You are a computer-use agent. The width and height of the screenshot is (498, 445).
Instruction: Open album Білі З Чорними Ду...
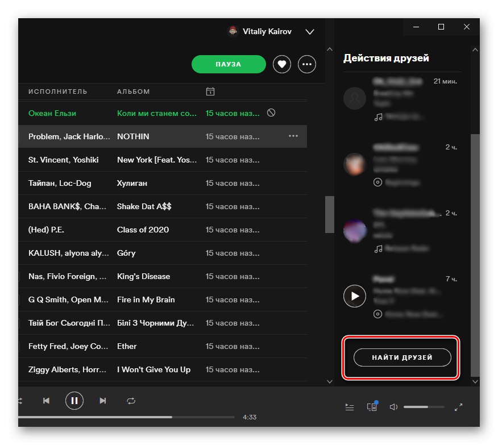point(155,323)
